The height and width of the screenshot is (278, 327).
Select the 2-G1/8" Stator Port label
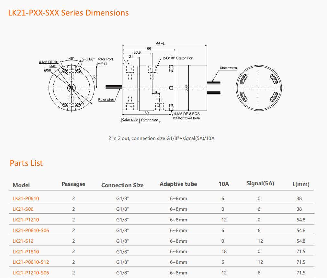[x=178, y=58]
